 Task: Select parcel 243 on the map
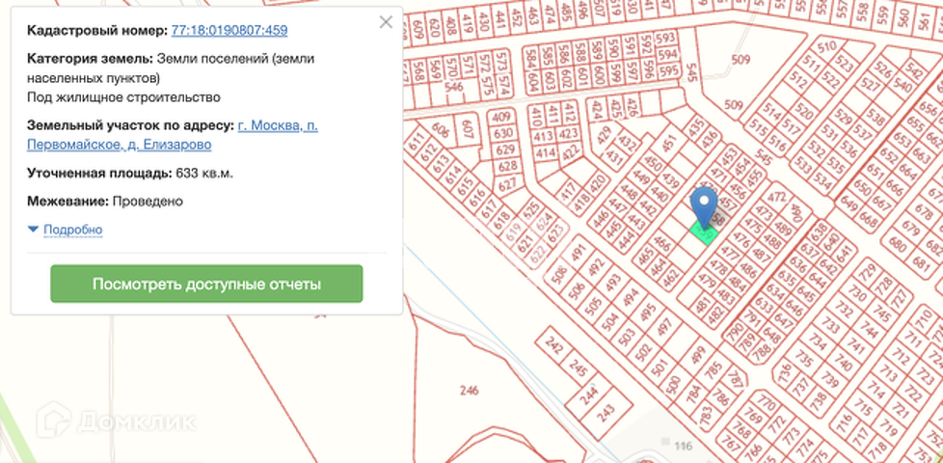coord(606,413)
